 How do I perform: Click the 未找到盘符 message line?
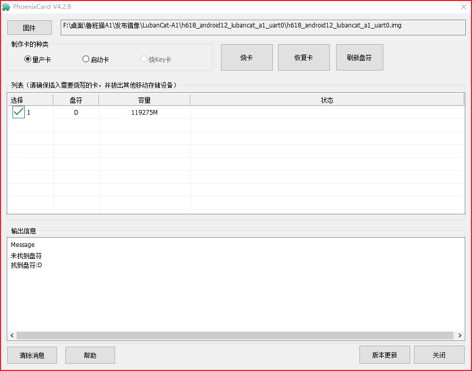(x=26, y=256)
